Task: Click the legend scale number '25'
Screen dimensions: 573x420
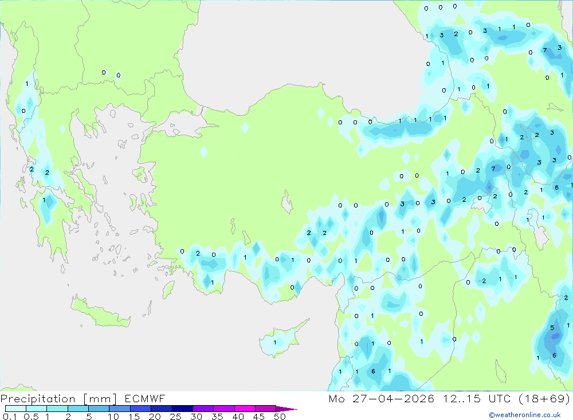Action: [x=176, y=417]
